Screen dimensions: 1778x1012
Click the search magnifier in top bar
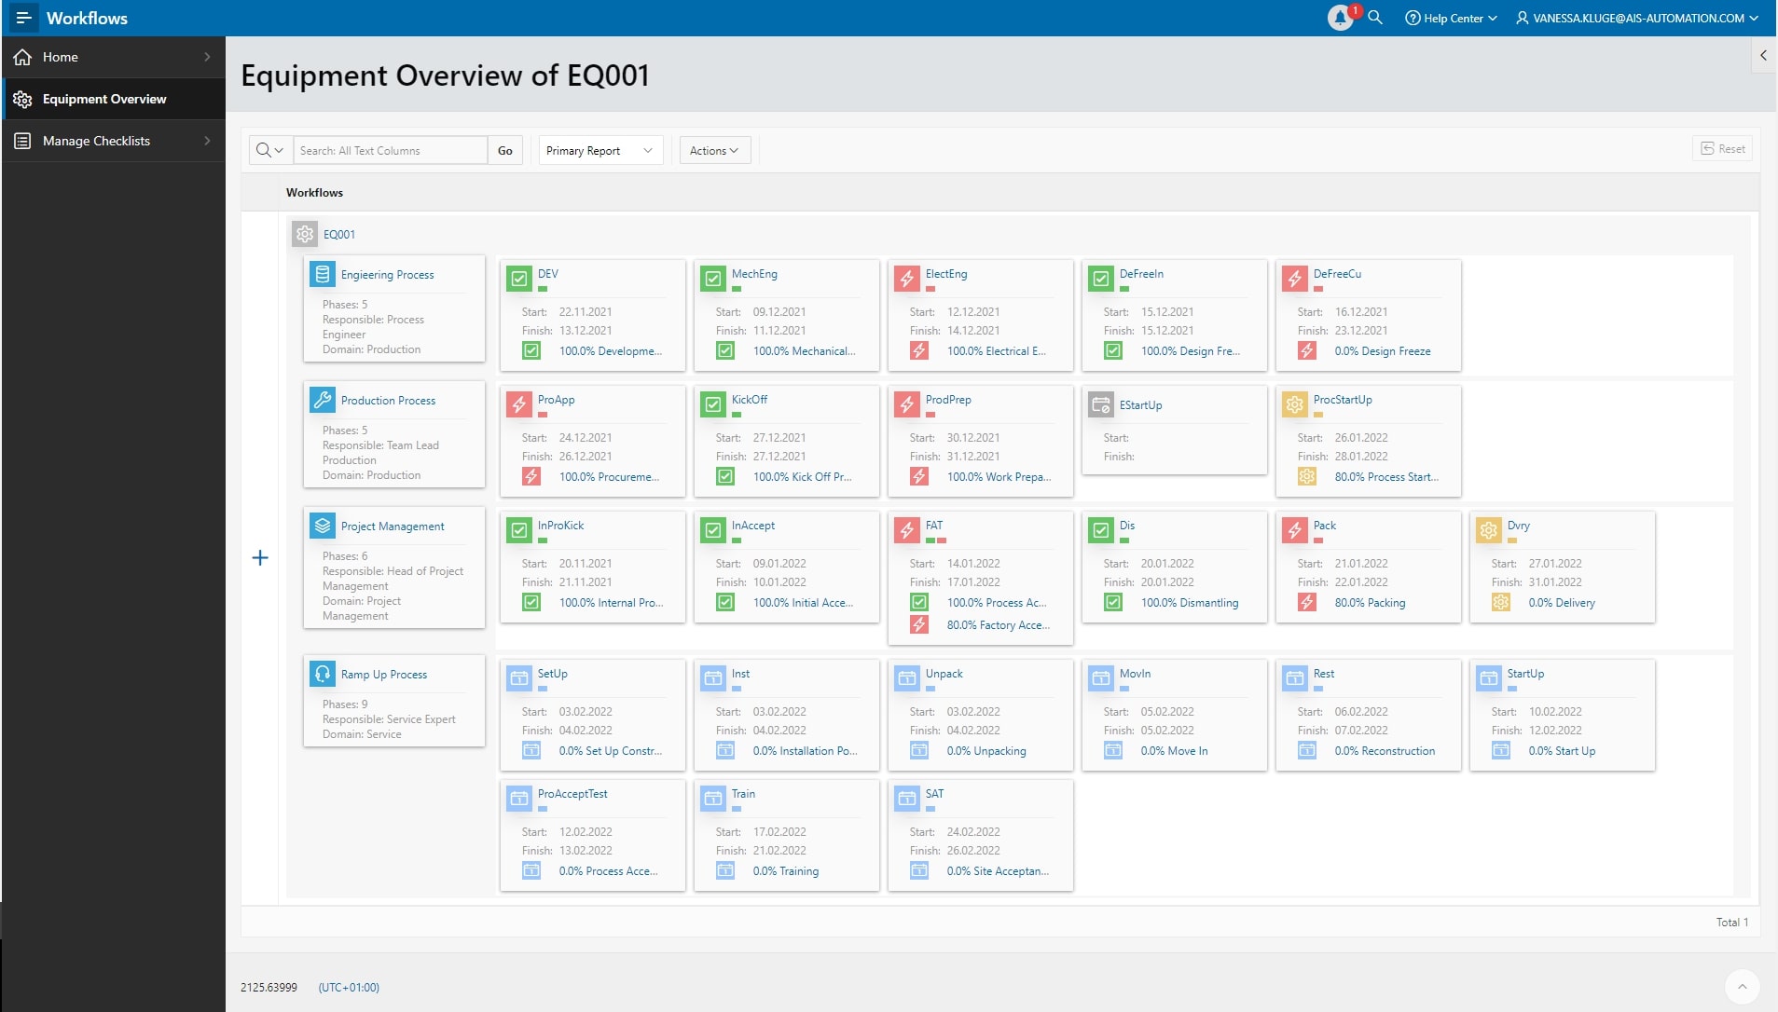click(x=1375, y=18)
